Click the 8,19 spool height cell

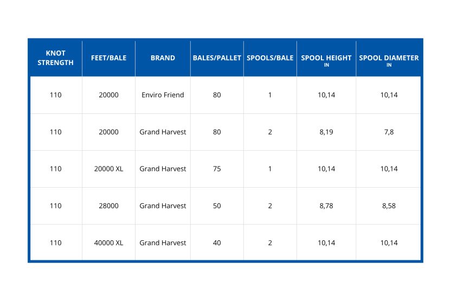(326, 132)
